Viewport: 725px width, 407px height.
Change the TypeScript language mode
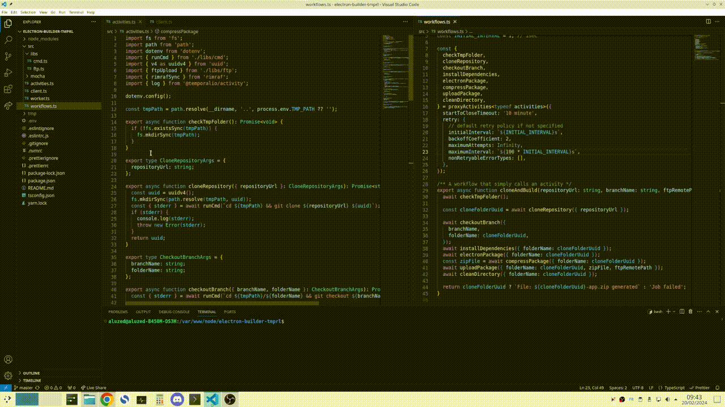[674, 388]
